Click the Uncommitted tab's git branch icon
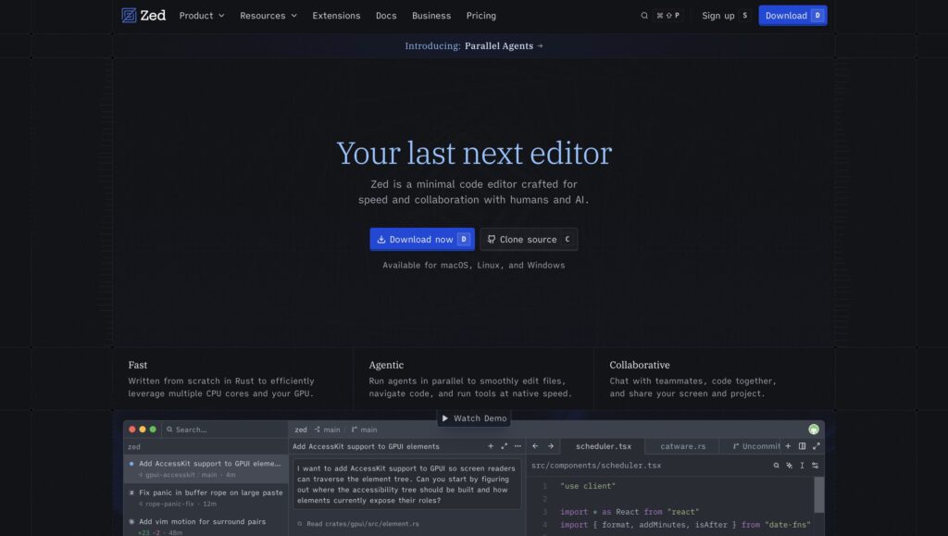The image size is (948, 536). [x=736, y=446]
